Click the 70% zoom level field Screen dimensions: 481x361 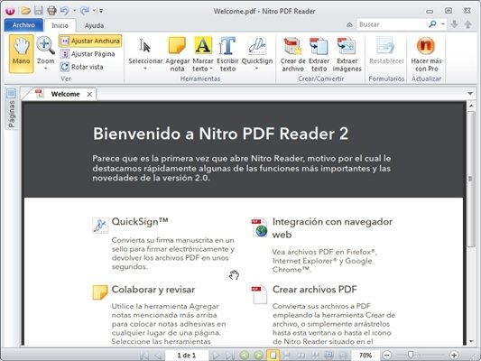coord(365,356)
